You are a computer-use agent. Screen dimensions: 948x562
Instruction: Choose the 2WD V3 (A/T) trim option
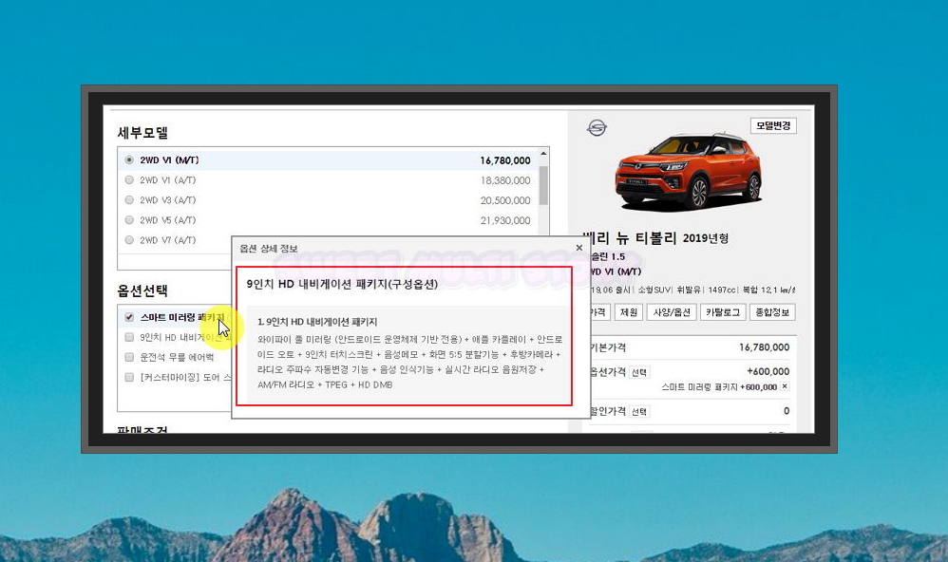point(129,200)
